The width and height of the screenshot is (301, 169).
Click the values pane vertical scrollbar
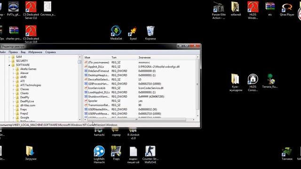point(198,84)
